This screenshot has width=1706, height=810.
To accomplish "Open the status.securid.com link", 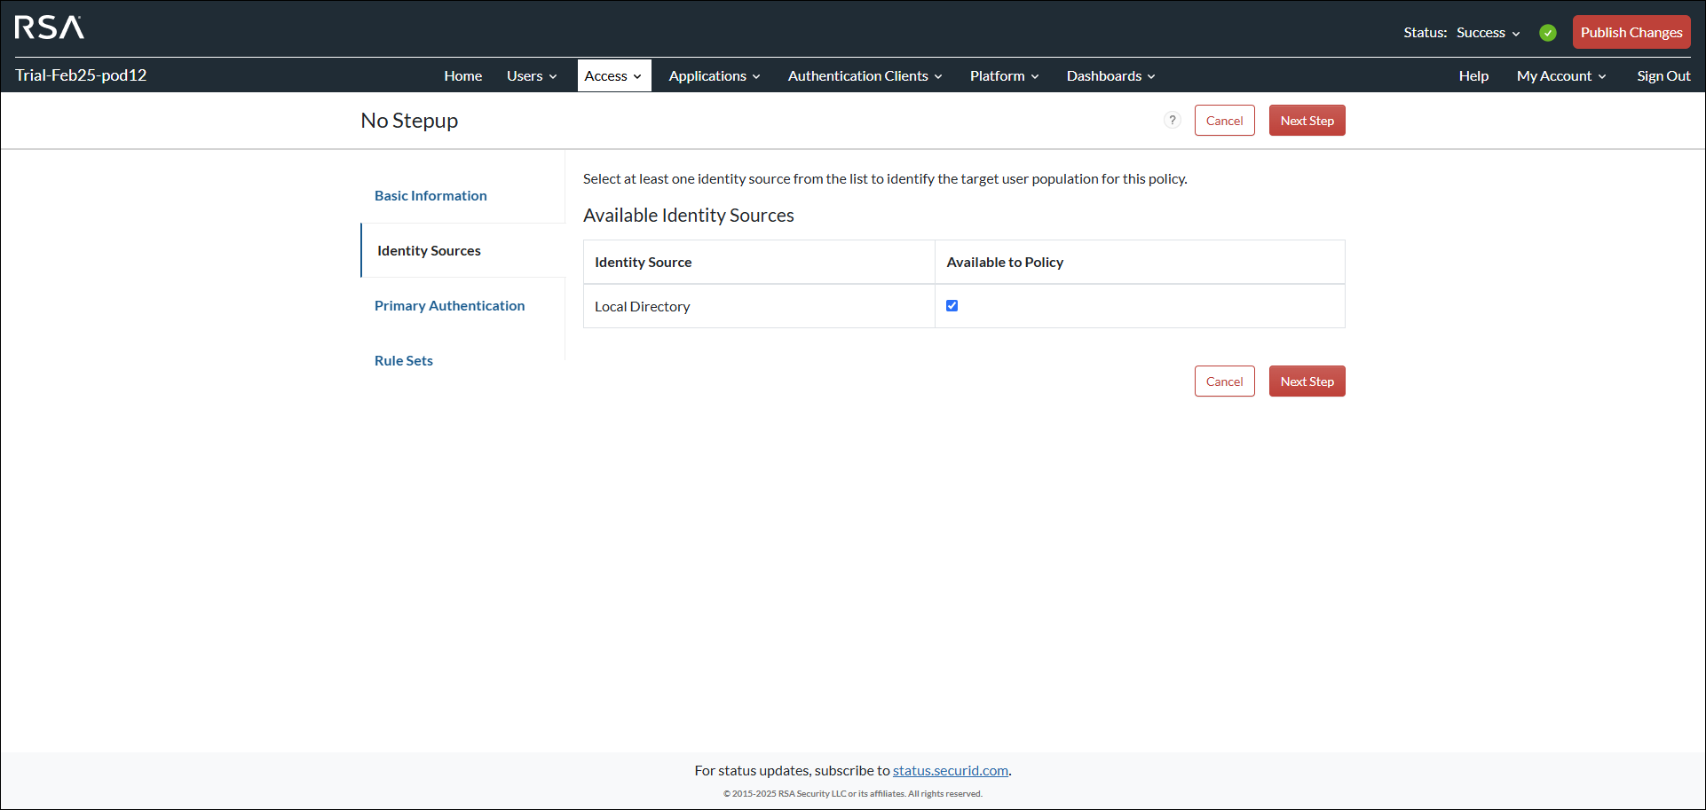I will click(950, 770).
